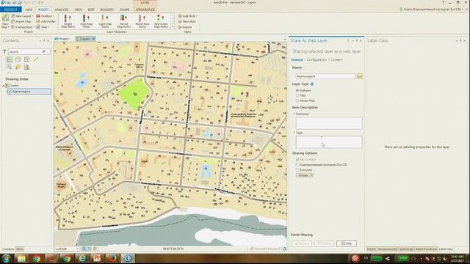Open the Connections dropdown

23,27
